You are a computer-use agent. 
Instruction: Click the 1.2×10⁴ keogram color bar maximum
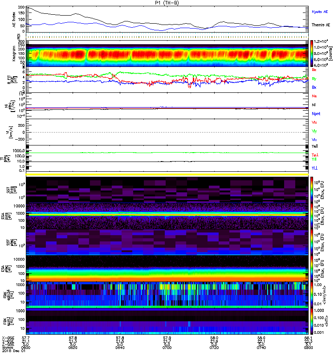click(x=321, y=42)
